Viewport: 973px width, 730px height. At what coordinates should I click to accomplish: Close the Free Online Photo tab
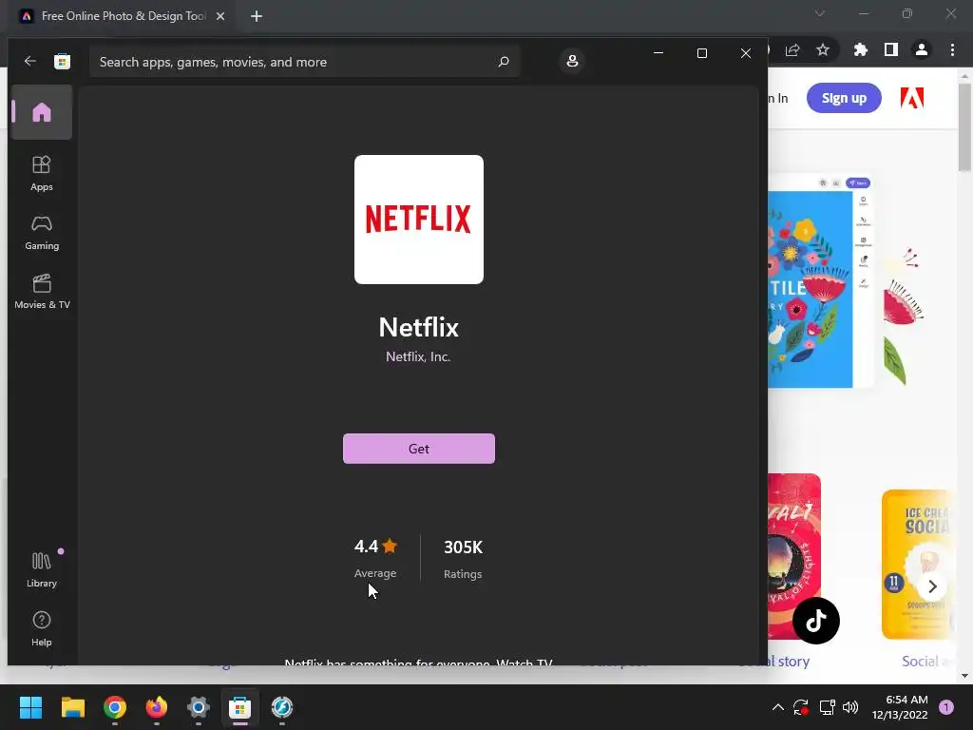220,16
